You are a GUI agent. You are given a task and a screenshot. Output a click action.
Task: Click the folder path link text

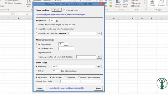[61, 15]
